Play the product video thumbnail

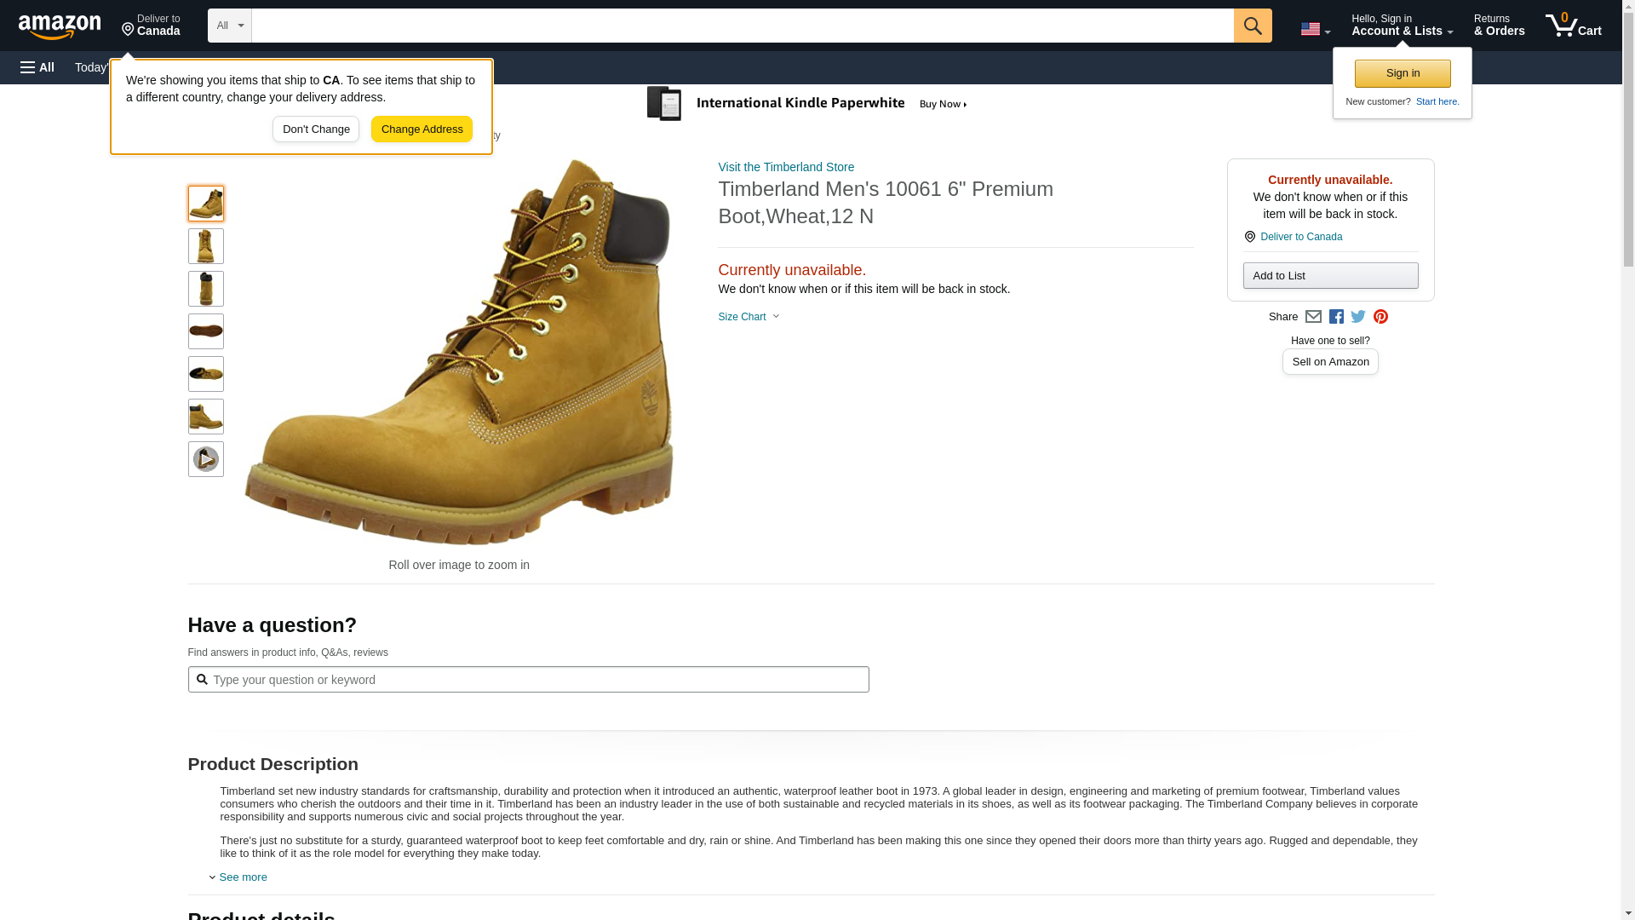[206, 459]
